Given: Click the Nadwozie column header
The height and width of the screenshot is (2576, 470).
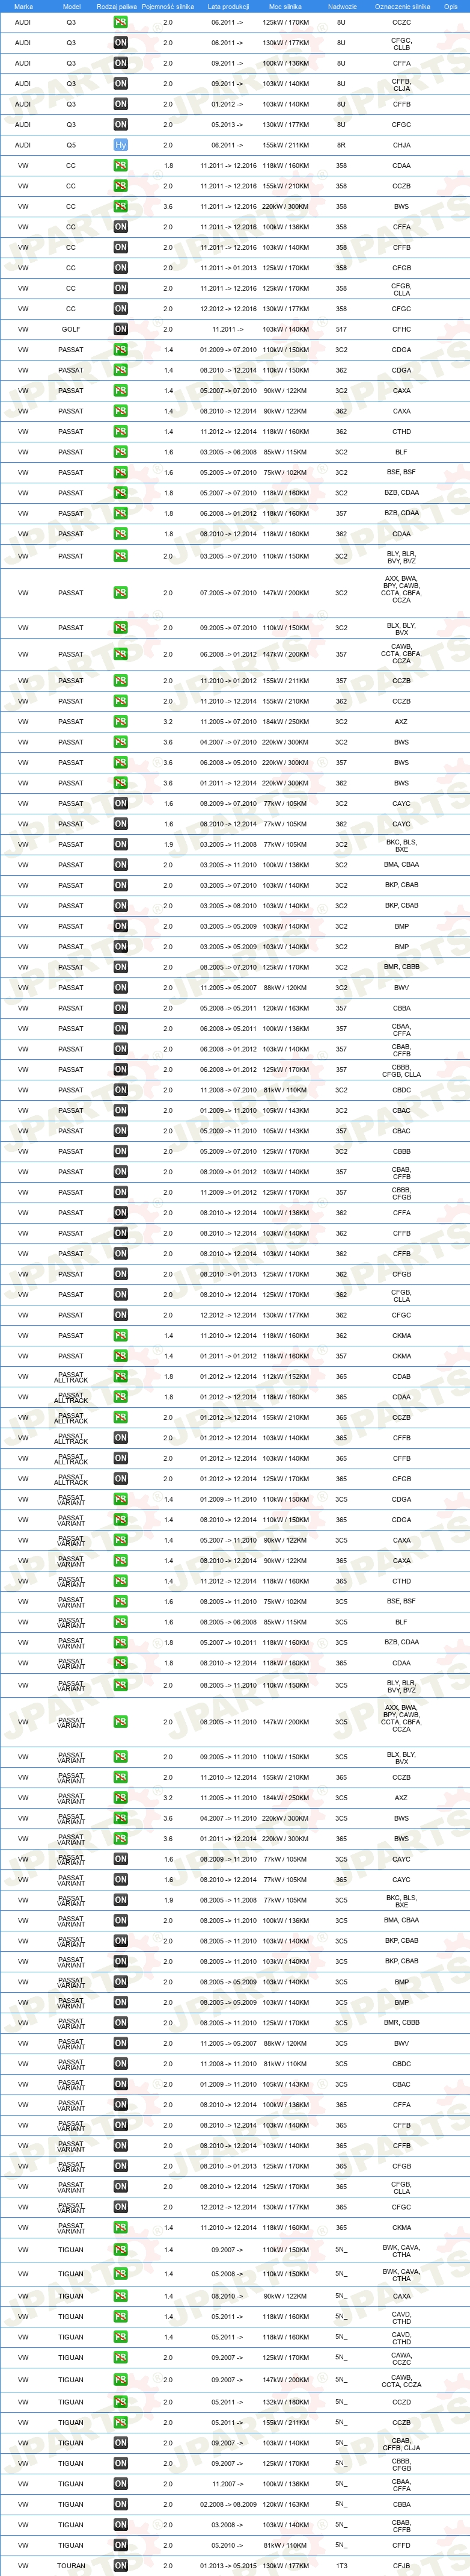Looking at the screenshot, I should 341,6.
